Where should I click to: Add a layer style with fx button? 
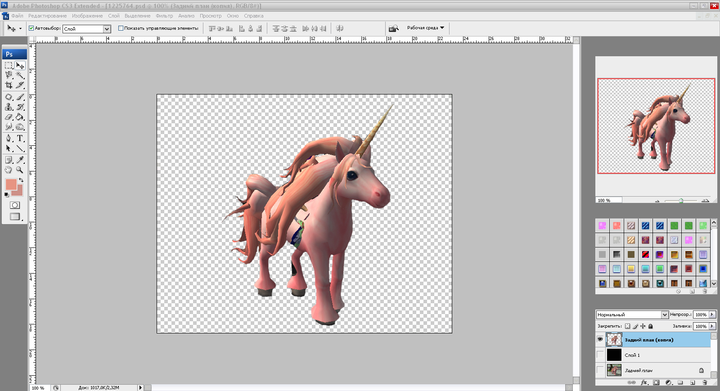pyautogui.click(x=644, y=382)
